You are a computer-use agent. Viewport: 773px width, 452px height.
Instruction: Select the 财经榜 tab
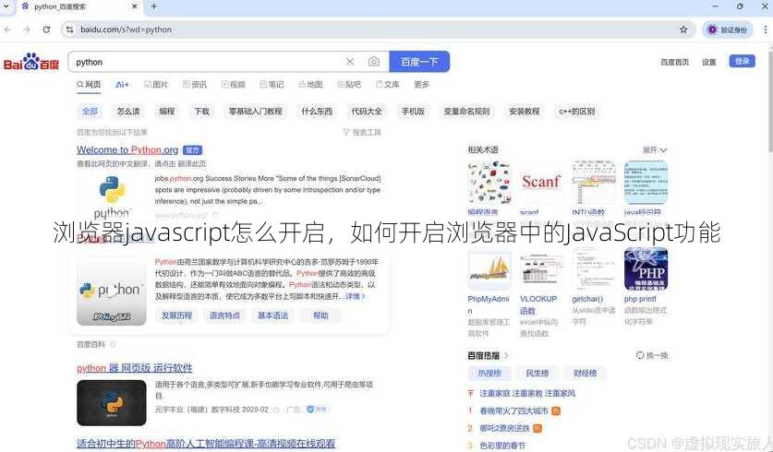click(x=586, y=374)
